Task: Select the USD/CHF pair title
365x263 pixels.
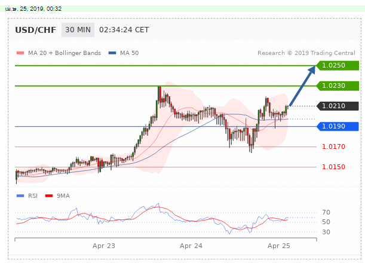Action: pos(36,30)
